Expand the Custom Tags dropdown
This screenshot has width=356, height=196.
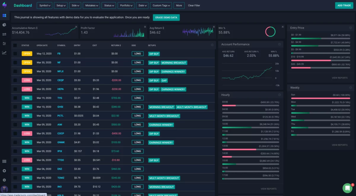pyautogui.click(x=161, y=5)
